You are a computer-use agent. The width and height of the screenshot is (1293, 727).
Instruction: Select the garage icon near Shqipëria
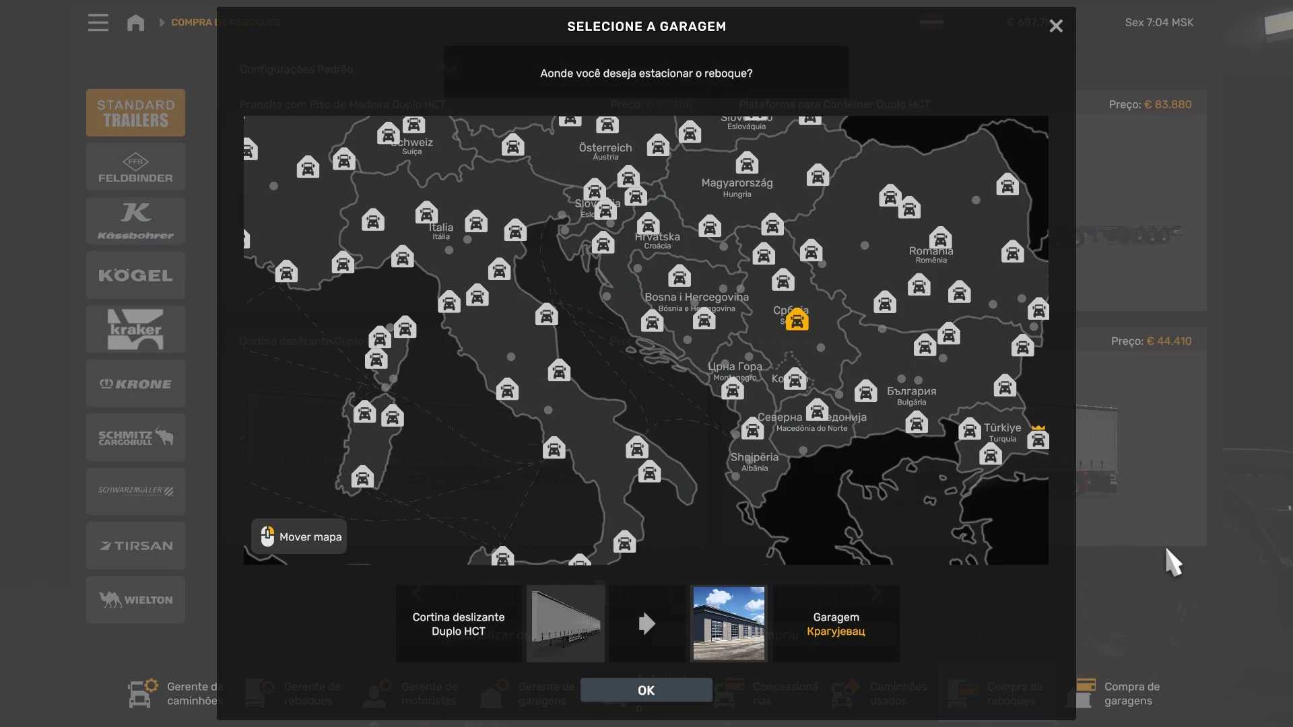[752, 429]
